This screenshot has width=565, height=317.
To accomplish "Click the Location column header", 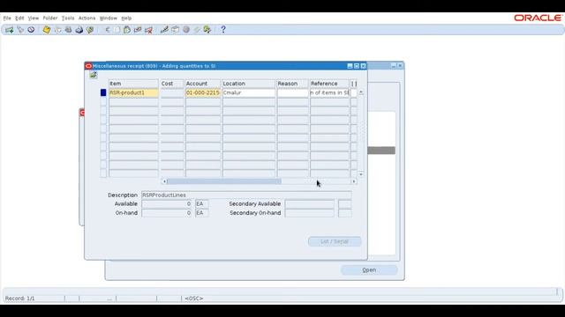I will click(248, 84).
